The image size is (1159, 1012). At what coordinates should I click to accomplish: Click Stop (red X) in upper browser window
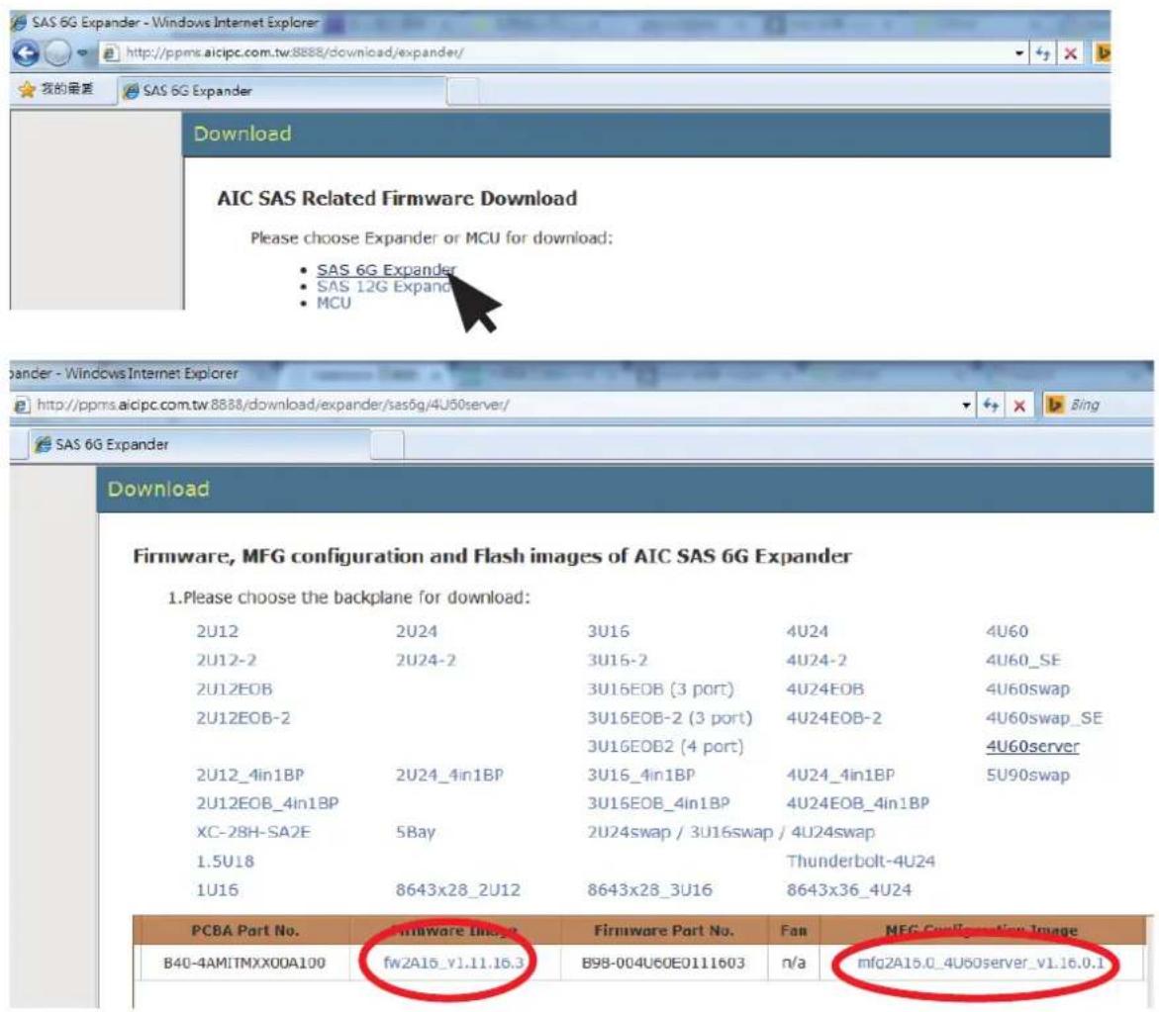1070,53
